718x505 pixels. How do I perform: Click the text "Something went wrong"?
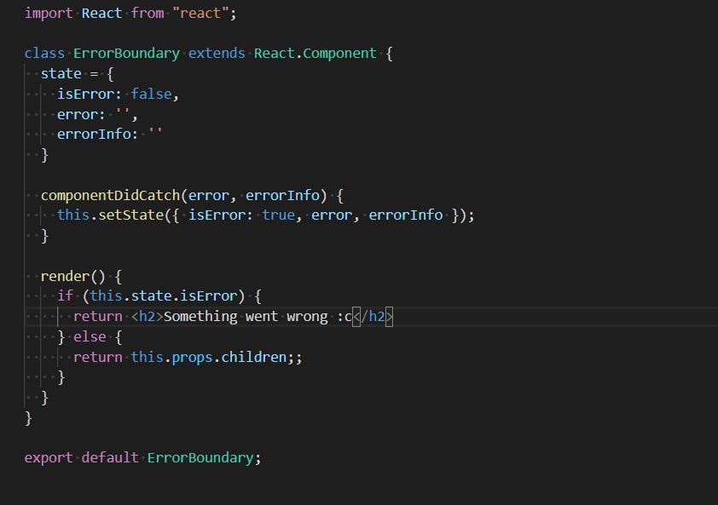(246, 317)
